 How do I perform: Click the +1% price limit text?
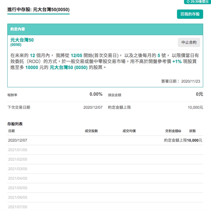click(177, 61)
